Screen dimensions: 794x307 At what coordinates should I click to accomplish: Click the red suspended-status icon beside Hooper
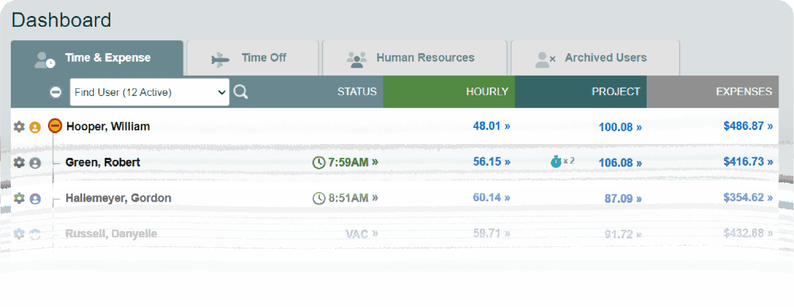tap(54, 126)
